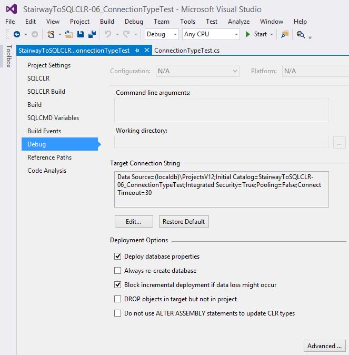
Task: Click the Open File folder icon
Action: click(69, 34)
